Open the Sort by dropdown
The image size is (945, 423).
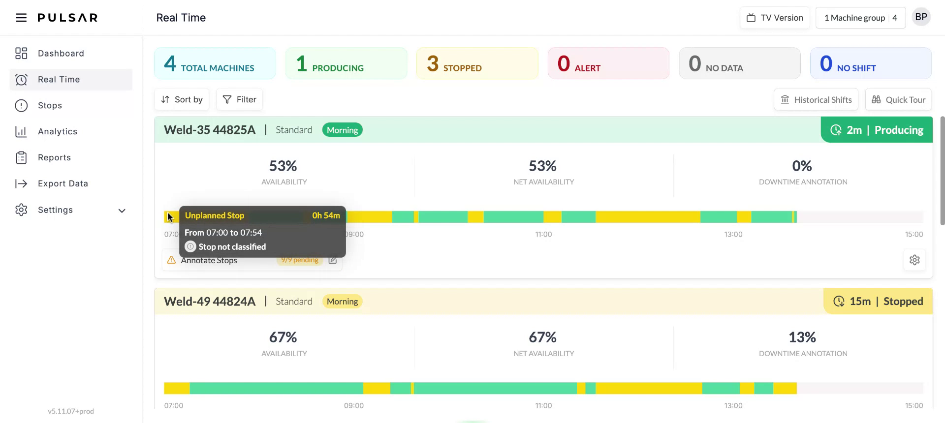tap(182, 99)
